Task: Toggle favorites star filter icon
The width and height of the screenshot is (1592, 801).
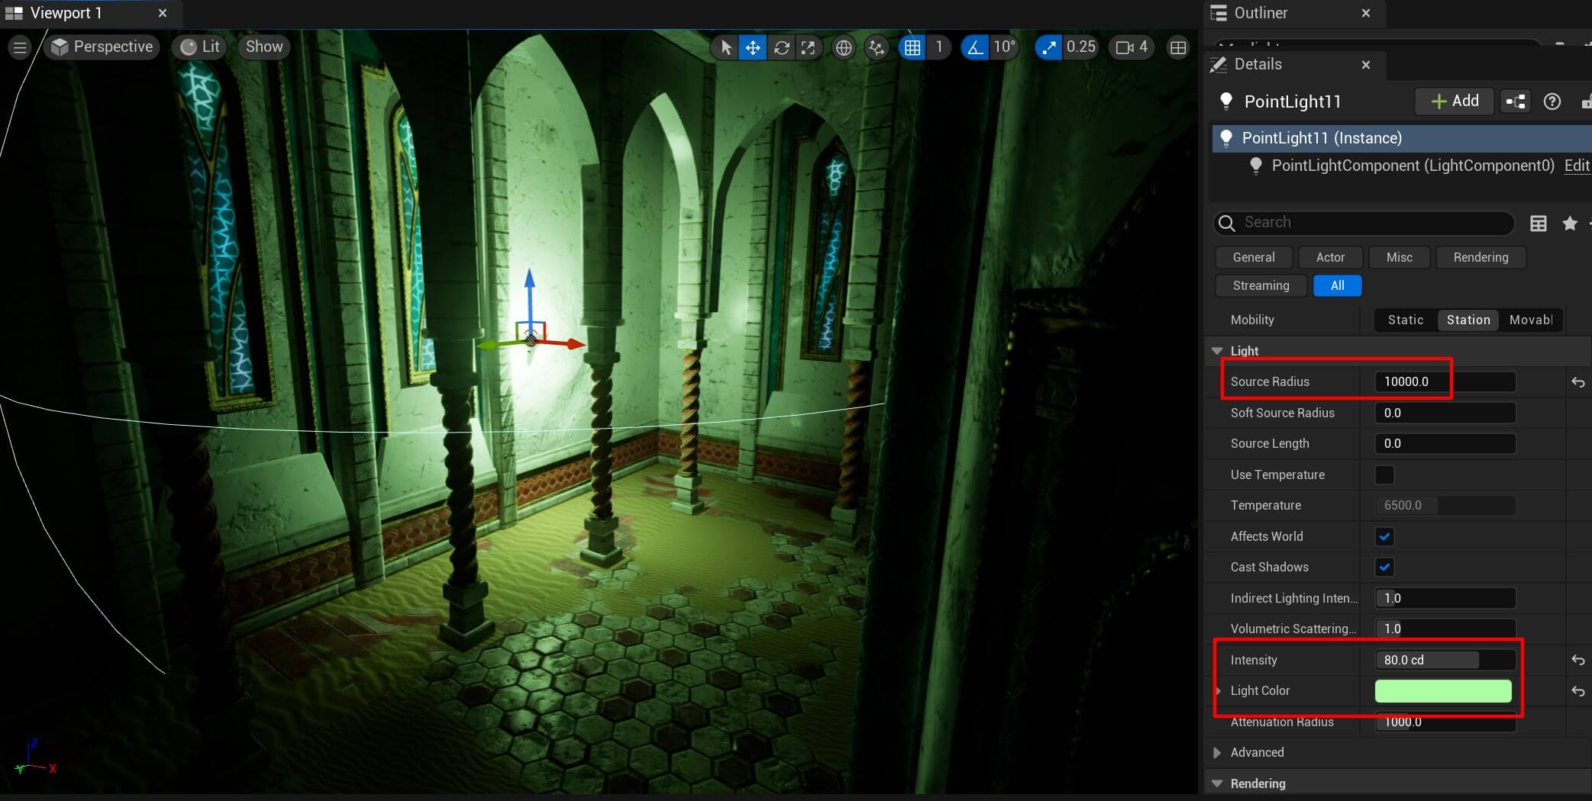Action: 1570,223
